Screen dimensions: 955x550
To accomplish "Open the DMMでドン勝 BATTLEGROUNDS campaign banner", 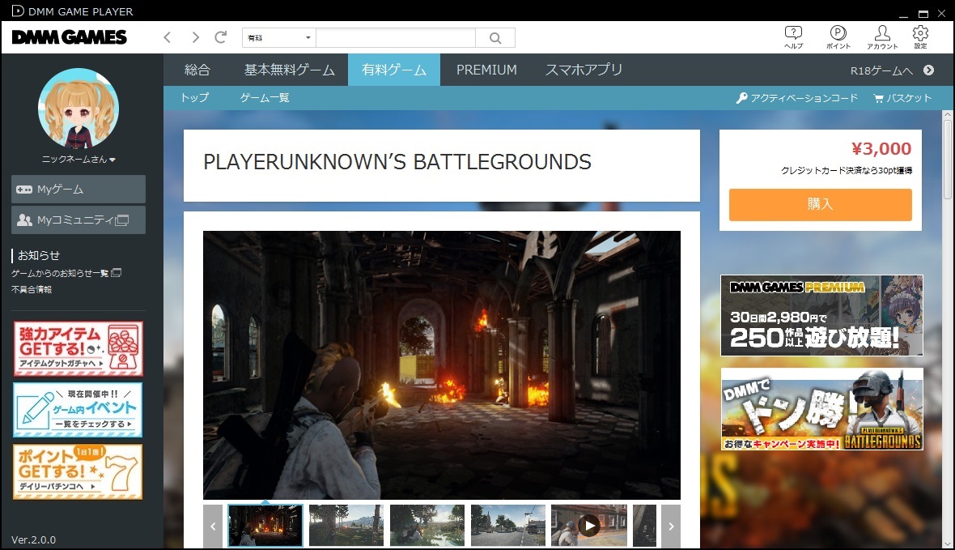I will click(821, 409).
